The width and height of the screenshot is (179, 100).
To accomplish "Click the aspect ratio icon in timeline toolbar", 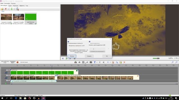I will pos(91,62).
